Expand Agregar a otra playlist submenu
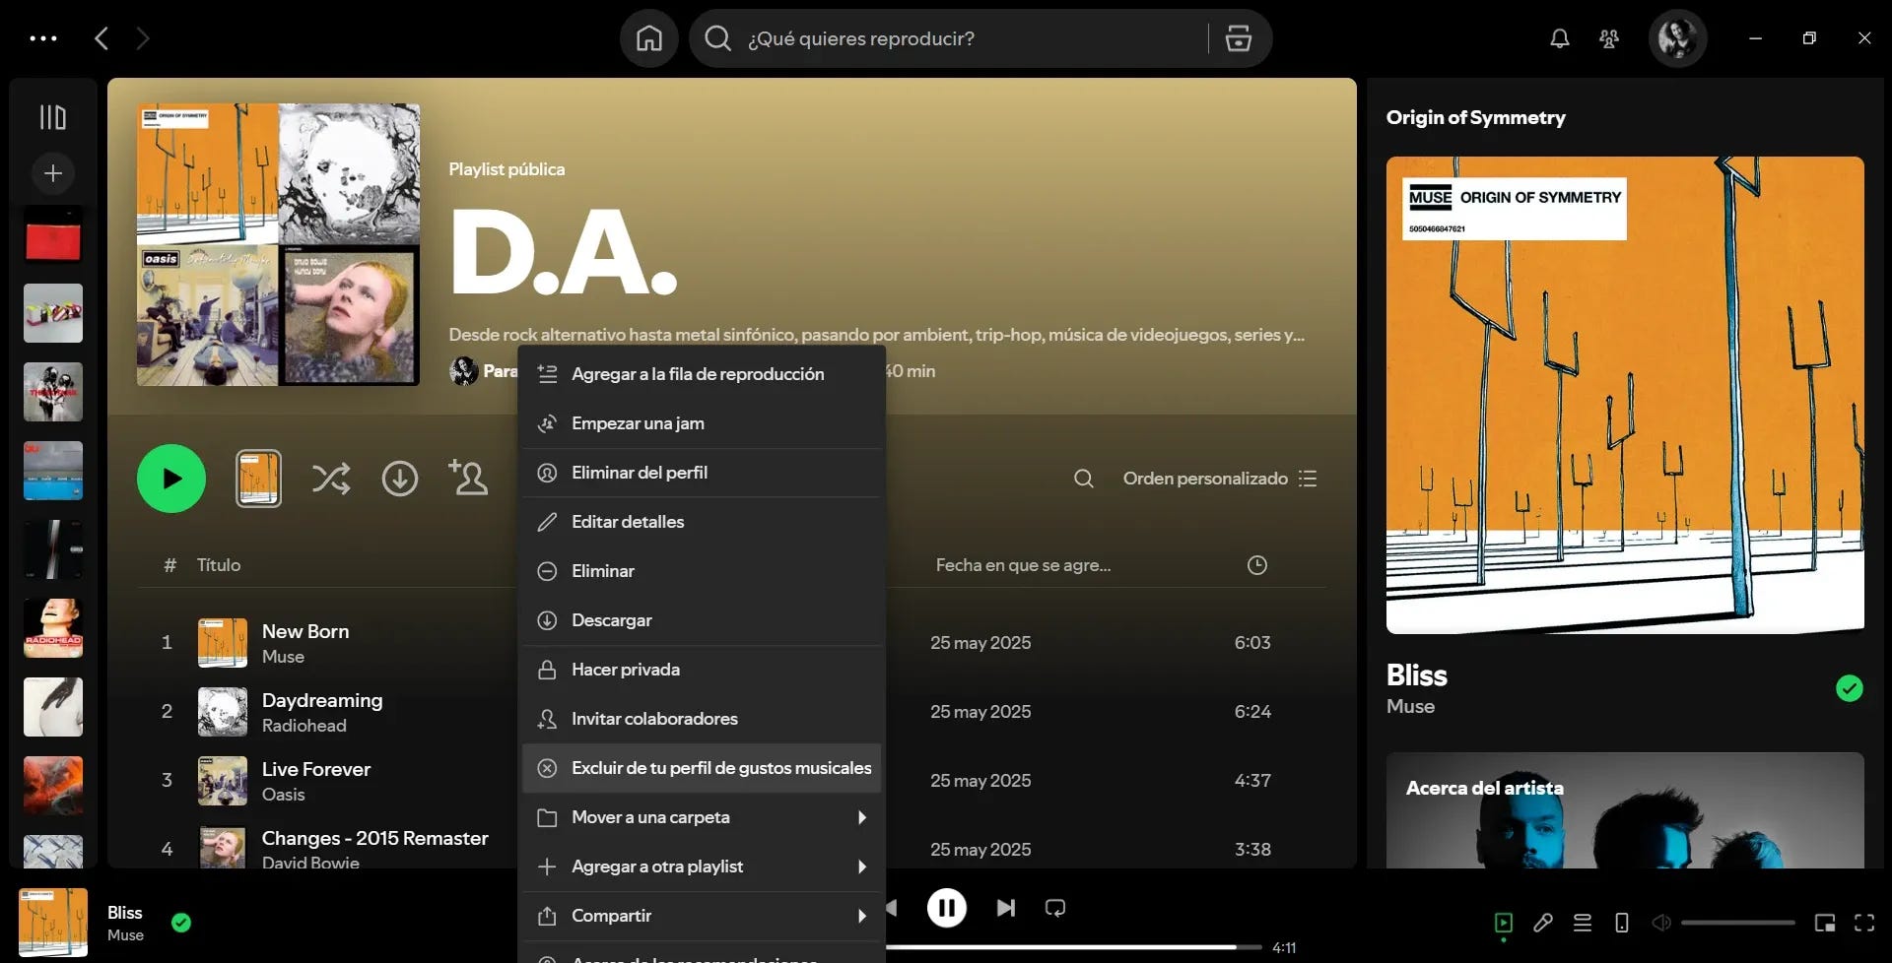The height and width of the screenshot is (963, 1892). click(x=701, y=867)
